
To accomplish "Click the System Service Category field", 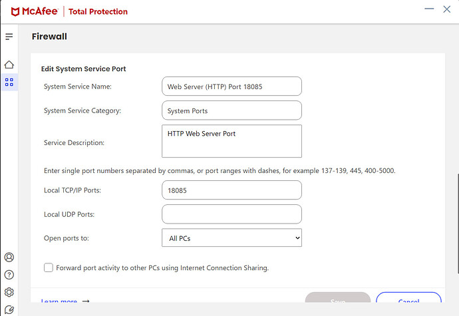I will [231, 110].
